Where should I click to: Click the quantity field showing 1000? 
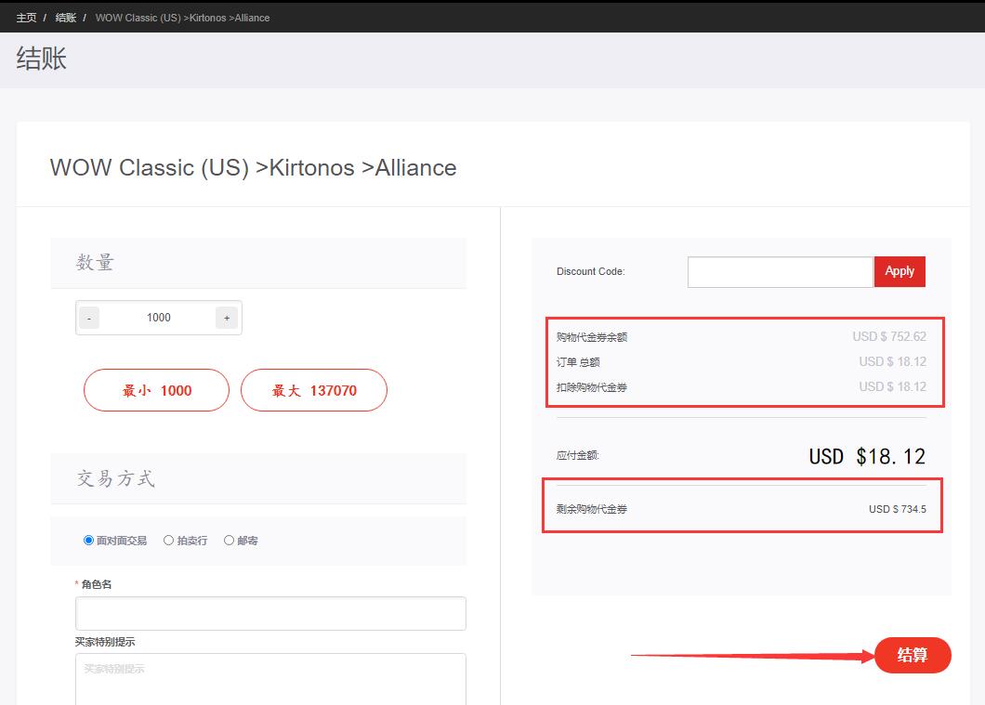click(159, 318)
